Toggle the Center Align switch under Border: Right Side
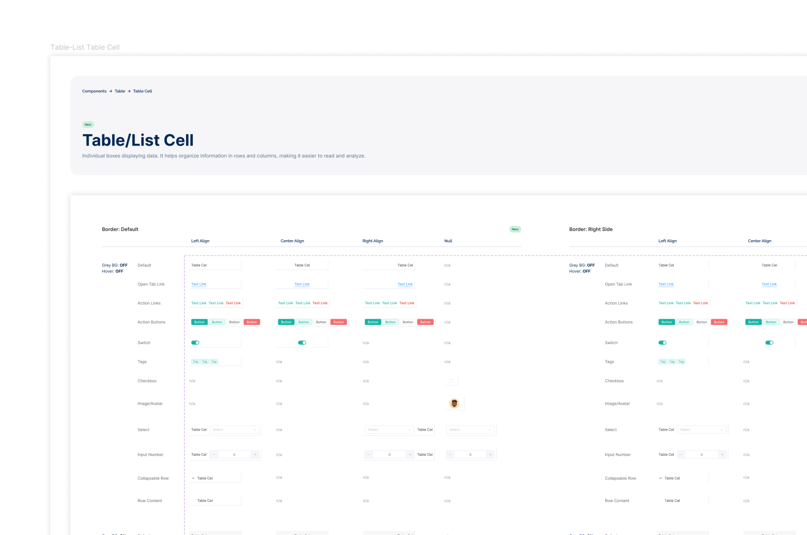 pos(769,343)
